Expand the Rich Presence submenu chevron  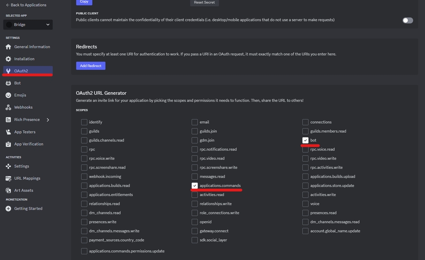(x=48, y=120)
